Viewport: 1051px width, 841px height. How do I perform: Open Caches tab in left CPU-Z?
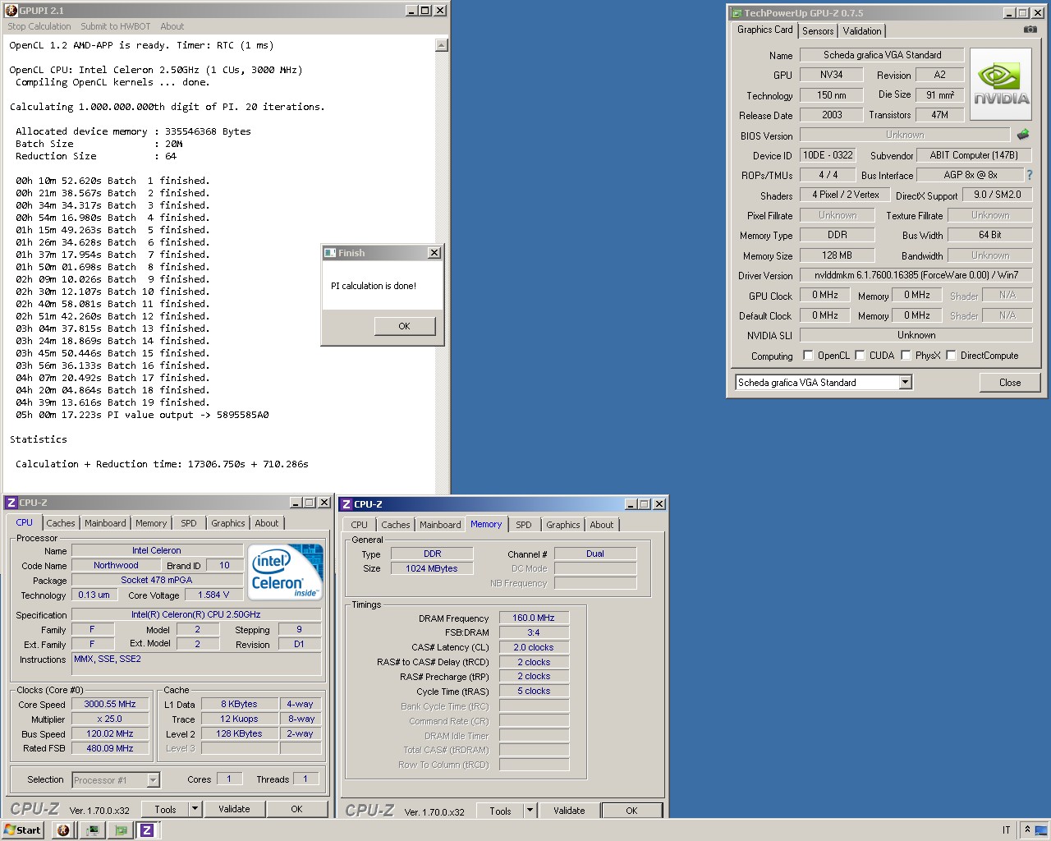(61, 523)
